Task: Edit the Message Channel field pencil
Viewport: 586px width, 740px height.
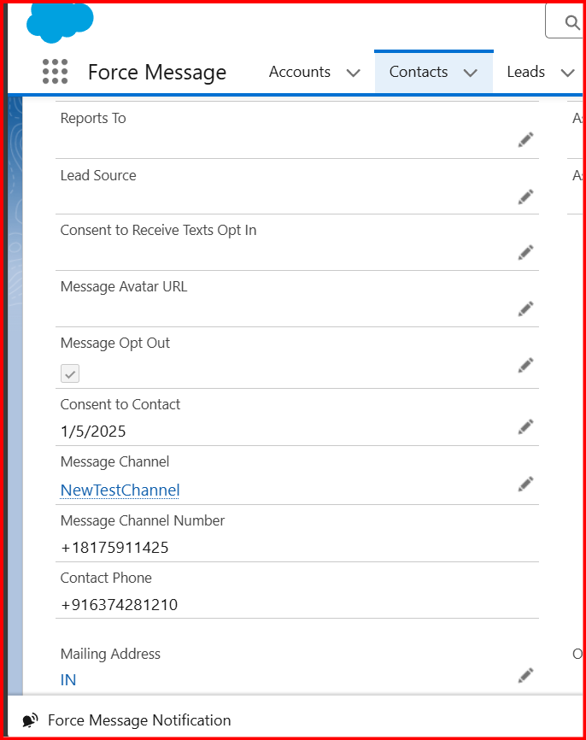Action: pyautogui.click(x=525, y=484)
